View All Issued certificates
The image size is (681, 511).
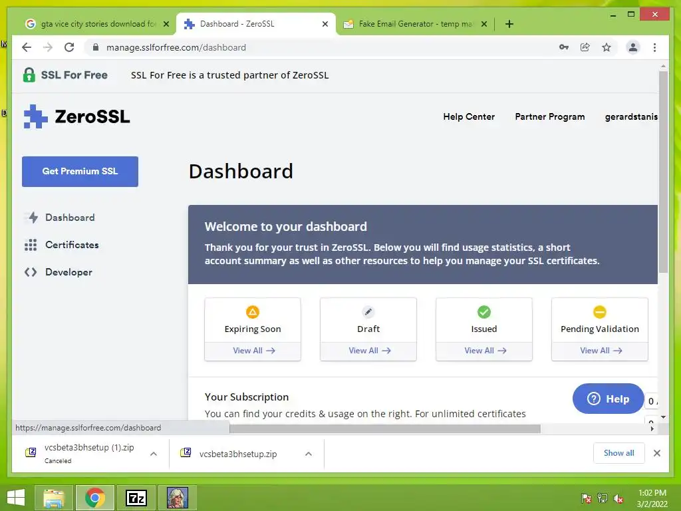(x=485, y=350)
